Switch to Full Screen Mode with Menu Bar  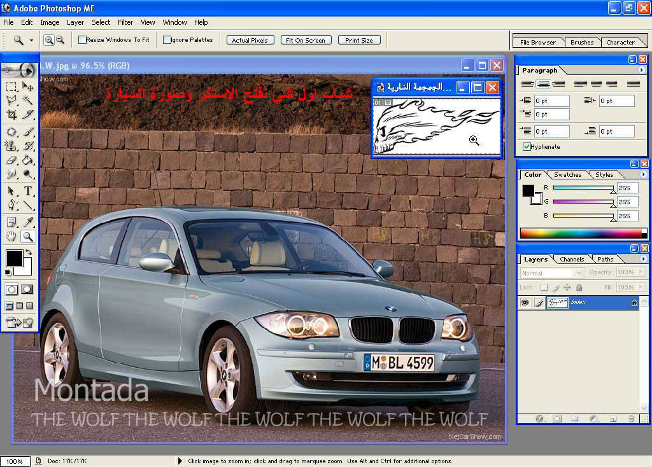point(19,306)
